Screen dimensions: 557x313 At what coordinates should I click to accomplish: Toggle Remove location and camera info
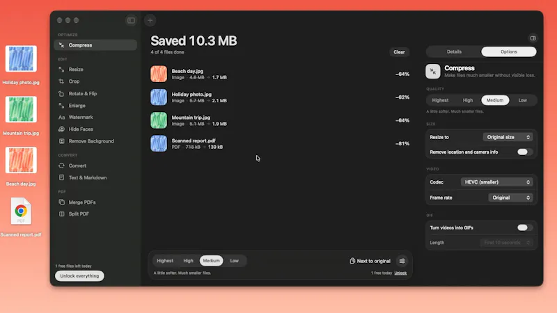(x=524, y=152)
